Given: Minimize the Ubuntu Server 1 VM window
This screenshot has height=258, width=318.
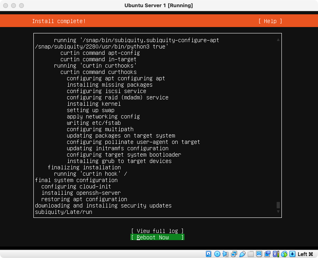Looking at the screenshot, I should click(x=14, y=6).
